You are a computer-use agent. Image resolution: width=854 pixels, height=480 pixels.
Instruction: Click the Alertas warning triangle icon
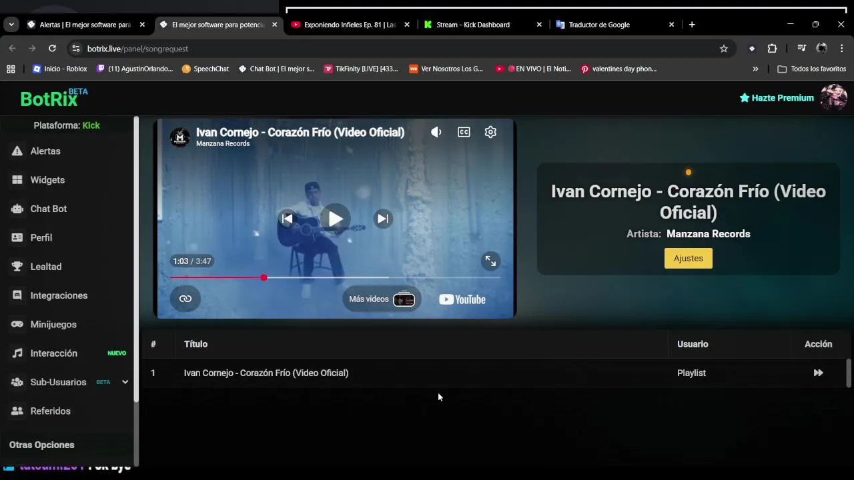pyautogui.click(x=17, y=151)
